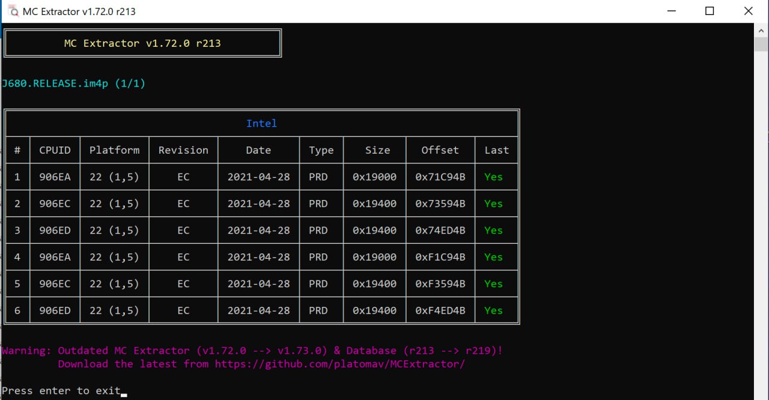Click CPUID 906EC in row 5
Screen dimensions: 769x400
coord(55,283)
